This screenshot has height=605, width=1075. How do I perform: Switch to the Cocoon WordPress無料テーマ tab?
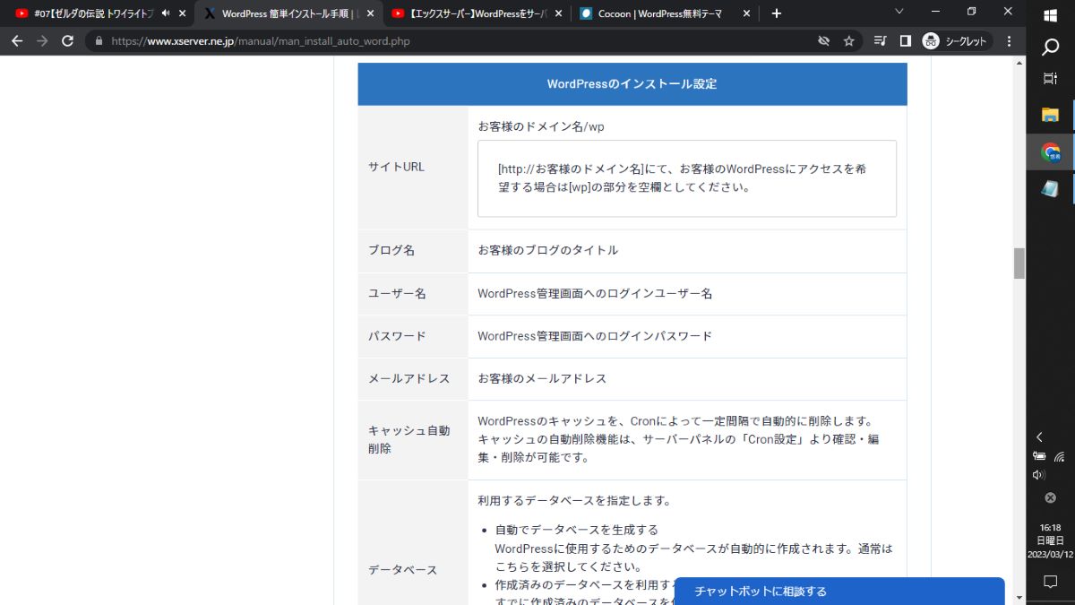[x=666, y=13]
